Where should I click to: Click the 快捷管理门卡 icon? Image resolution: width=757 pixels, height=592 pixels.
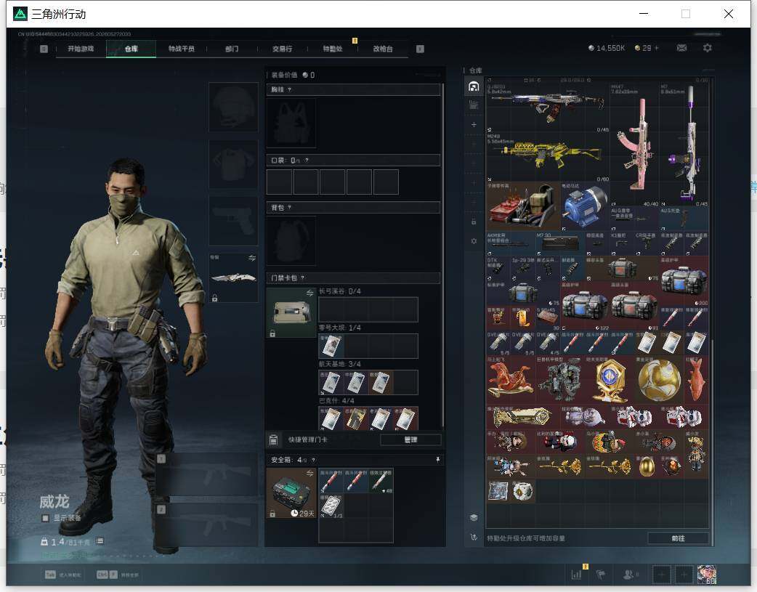point(273,439)
